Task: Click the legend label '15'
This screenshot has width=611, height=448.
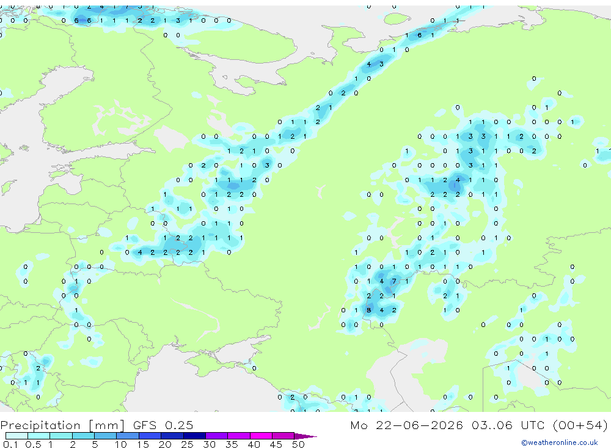Action: (142, 444)
